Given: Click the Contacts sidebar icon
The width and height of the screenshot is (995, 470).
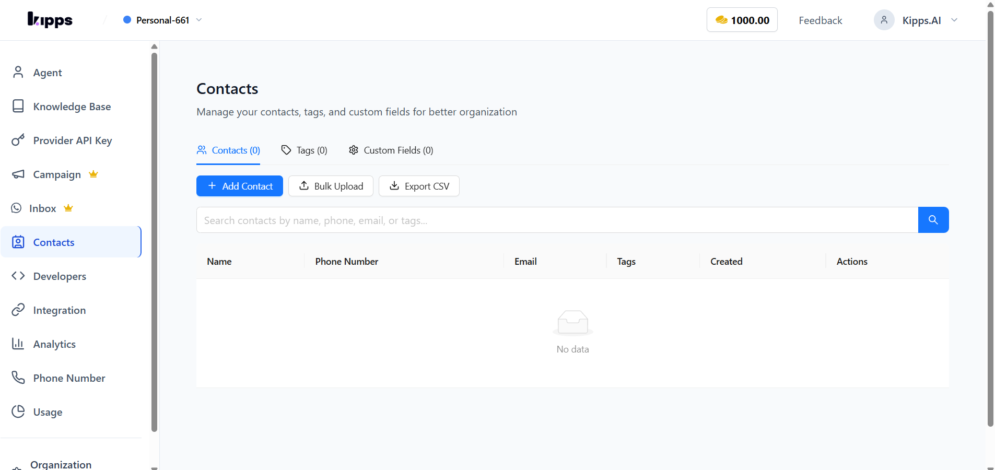Looking at the screenshot, I should 18,242.
